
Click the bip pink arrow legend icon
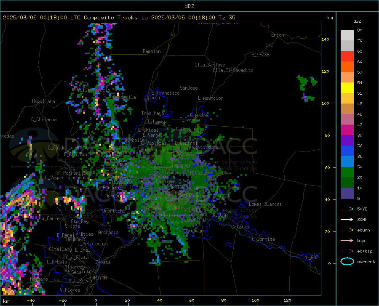tap(347, 241)
